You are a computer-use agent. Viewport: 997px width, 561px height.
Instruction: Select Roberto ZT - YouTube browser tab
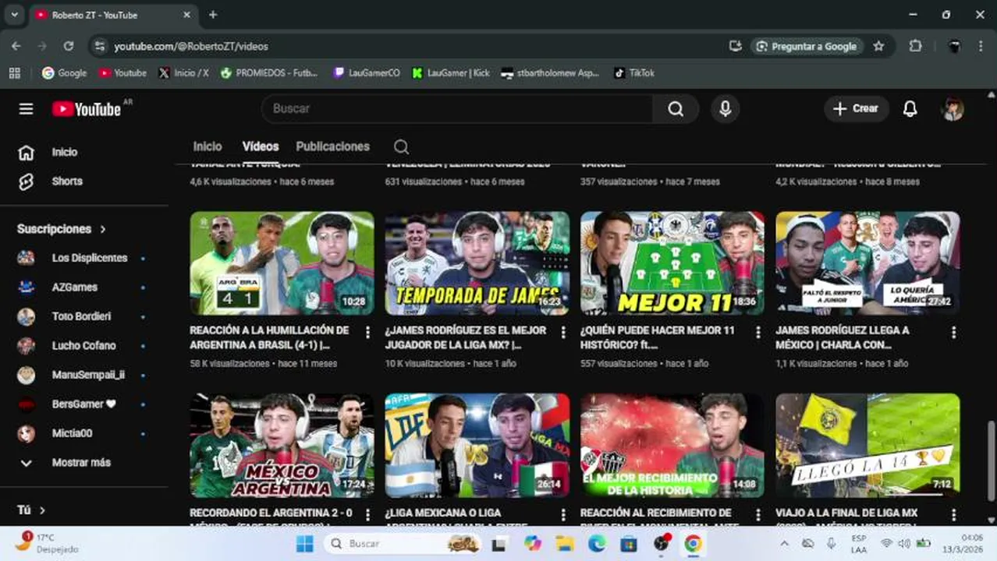click(113, 15)
